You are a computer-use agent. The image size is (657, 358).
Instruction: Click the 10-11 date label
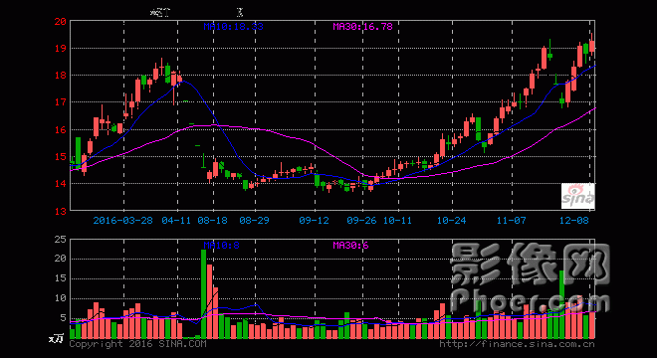[397, 221]
